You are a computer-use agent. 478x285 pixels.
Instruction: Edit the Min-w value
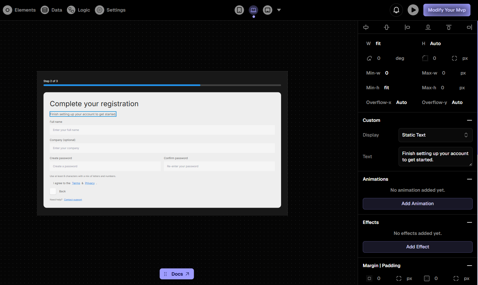[387, 73]
